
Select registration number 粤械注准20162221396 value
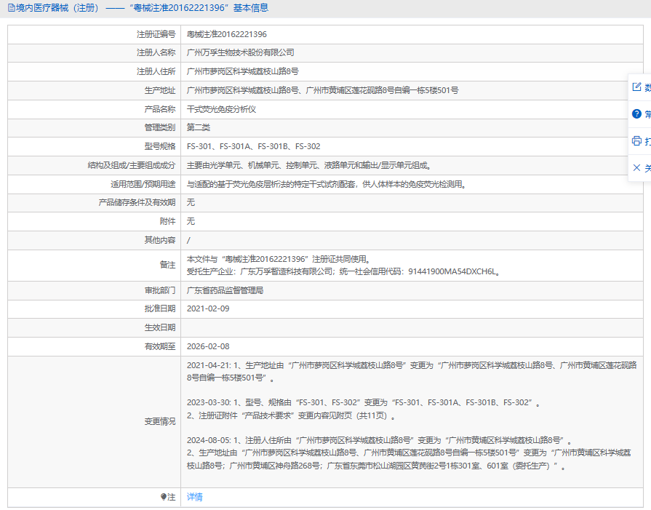(x=227, y=34)
